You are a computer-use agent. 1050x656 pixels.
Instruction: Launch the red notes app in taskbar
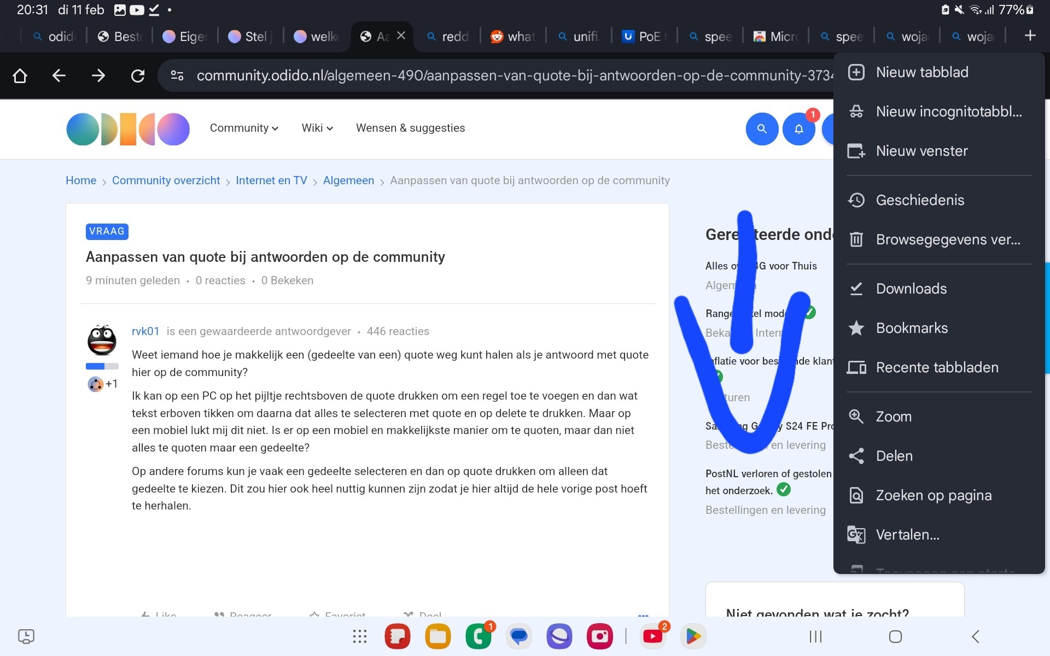click(398, 636)
